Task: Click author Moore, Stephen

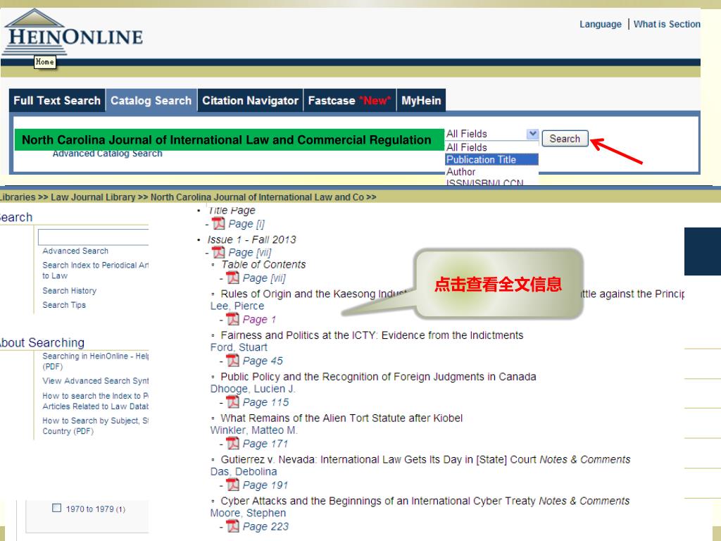Action: tap(248, 513)
